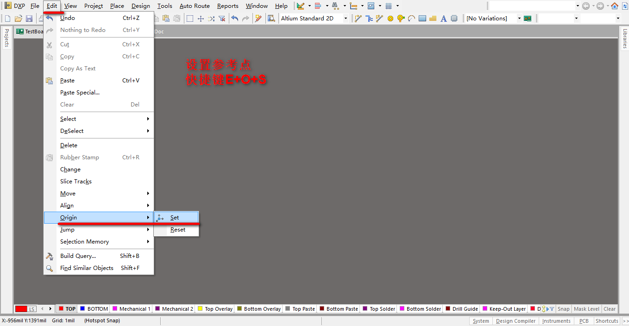Viewport: 629px width, 326px height.
Task: Click the Place Arc tool icon
Action: pos(411,19)
